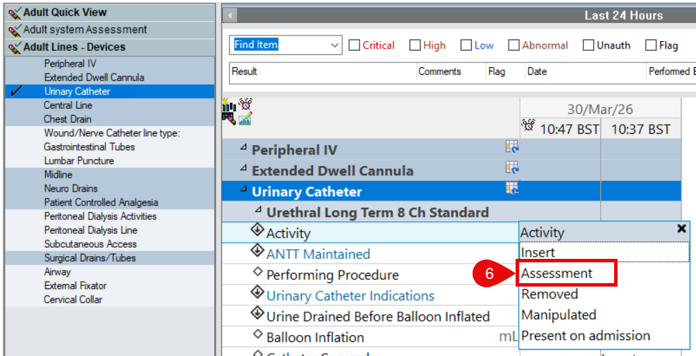Tick the Critical filter checkbox
The image size is (696, 356).
tap(355, 46)
